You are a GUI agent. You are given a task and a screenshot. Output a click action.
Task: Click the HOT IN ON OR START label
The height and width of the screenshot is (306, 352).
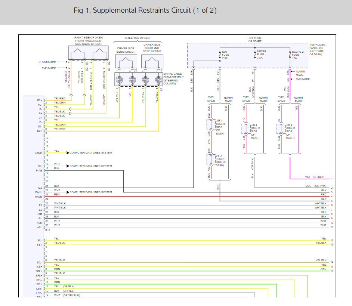pyautogui.click(x=254, y=40)
